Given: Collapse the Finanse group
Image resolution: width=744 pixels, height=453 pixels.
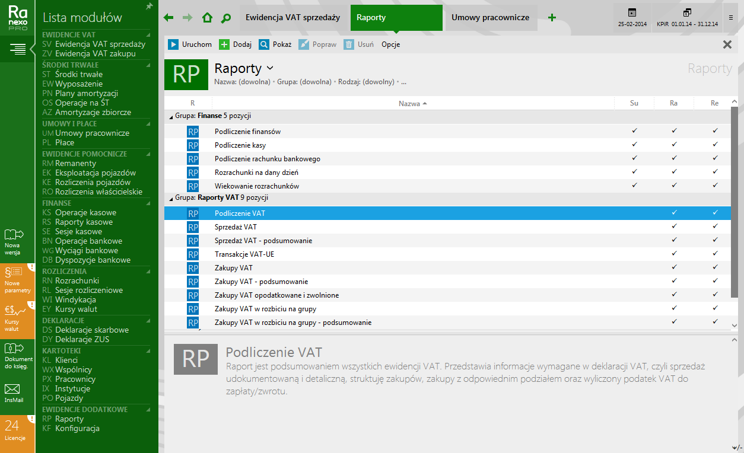Looking at the screenshot, I should [171, 117].
